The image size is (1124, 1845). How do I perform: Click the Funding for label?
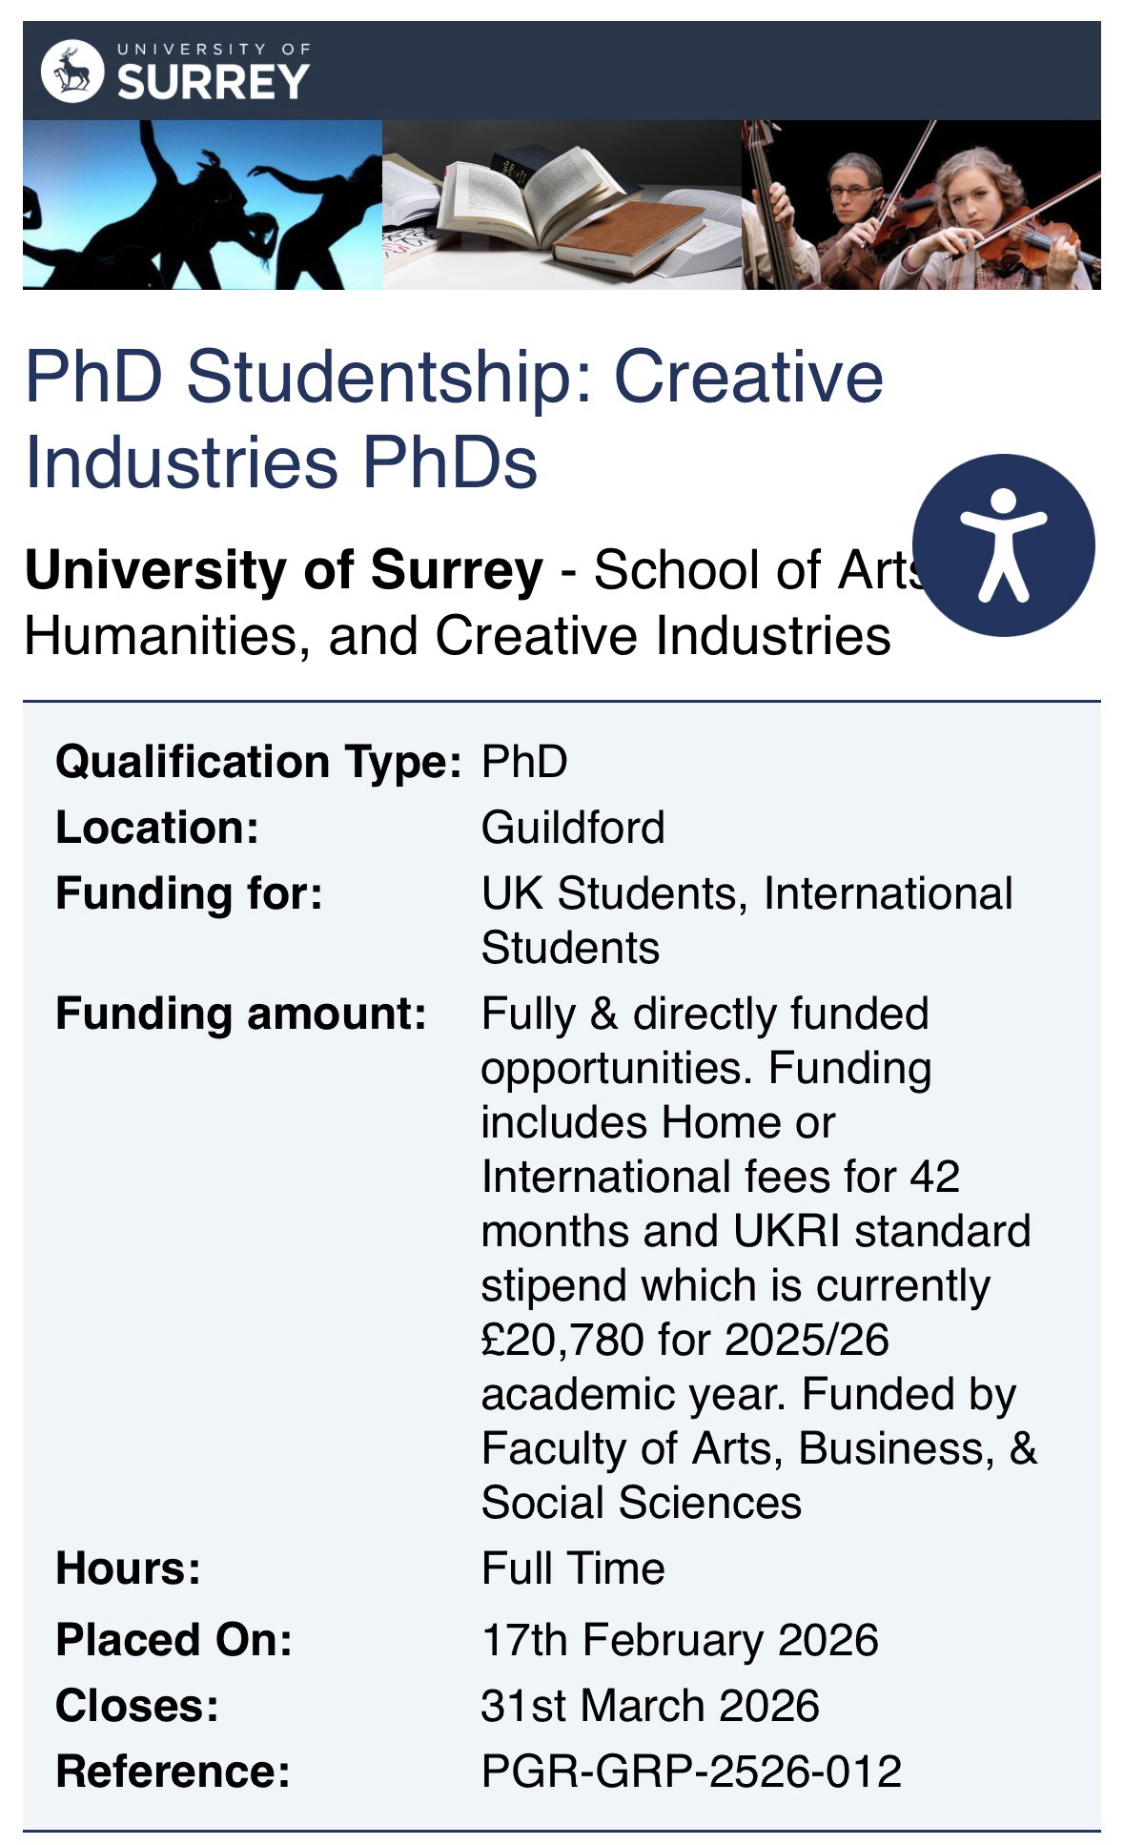pos(189,893)
